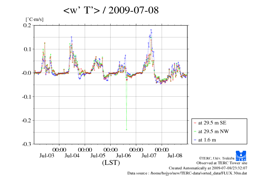Click the y-axis value 0.1

(x=27, y=49)
